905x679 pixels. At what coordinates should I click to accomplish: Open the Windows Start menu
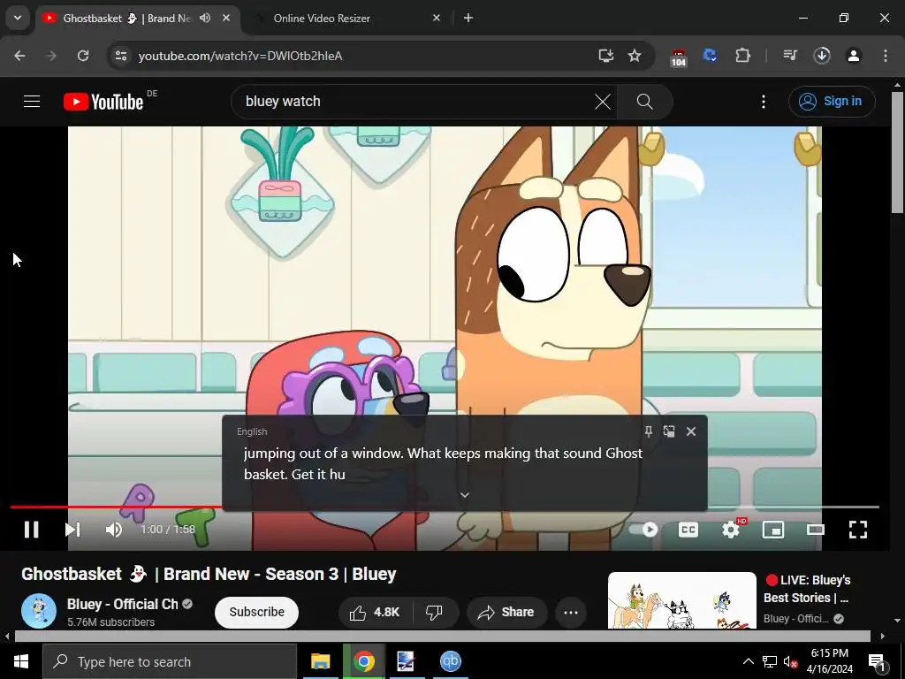(x=21, y=661)
